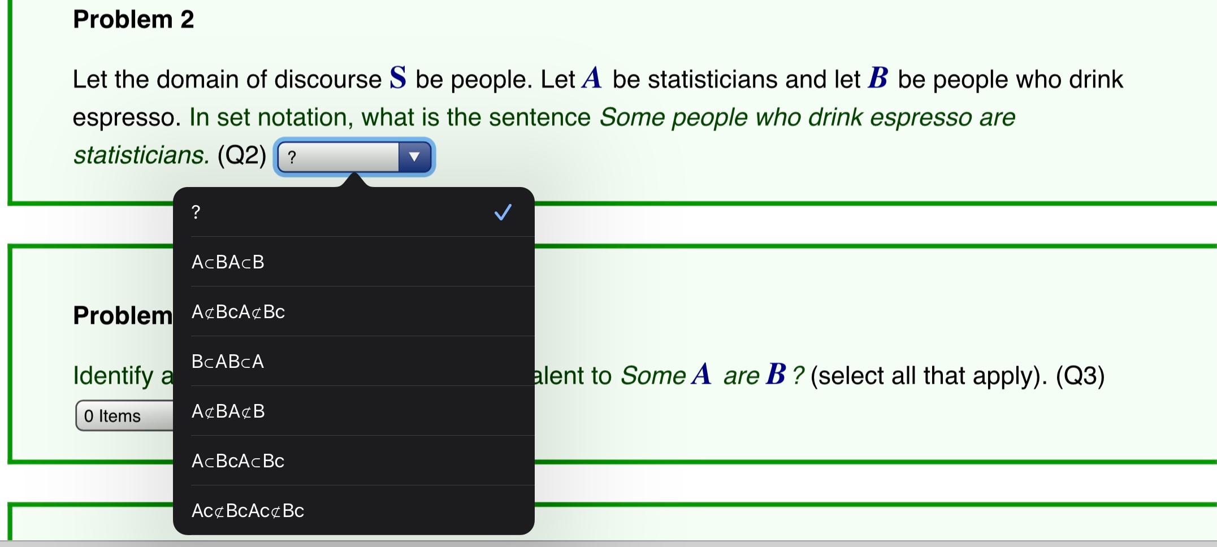This screenshot has width=1217, height=547.
Task: Click the blue checkmark next to ?
Action: tap(503, 212)
